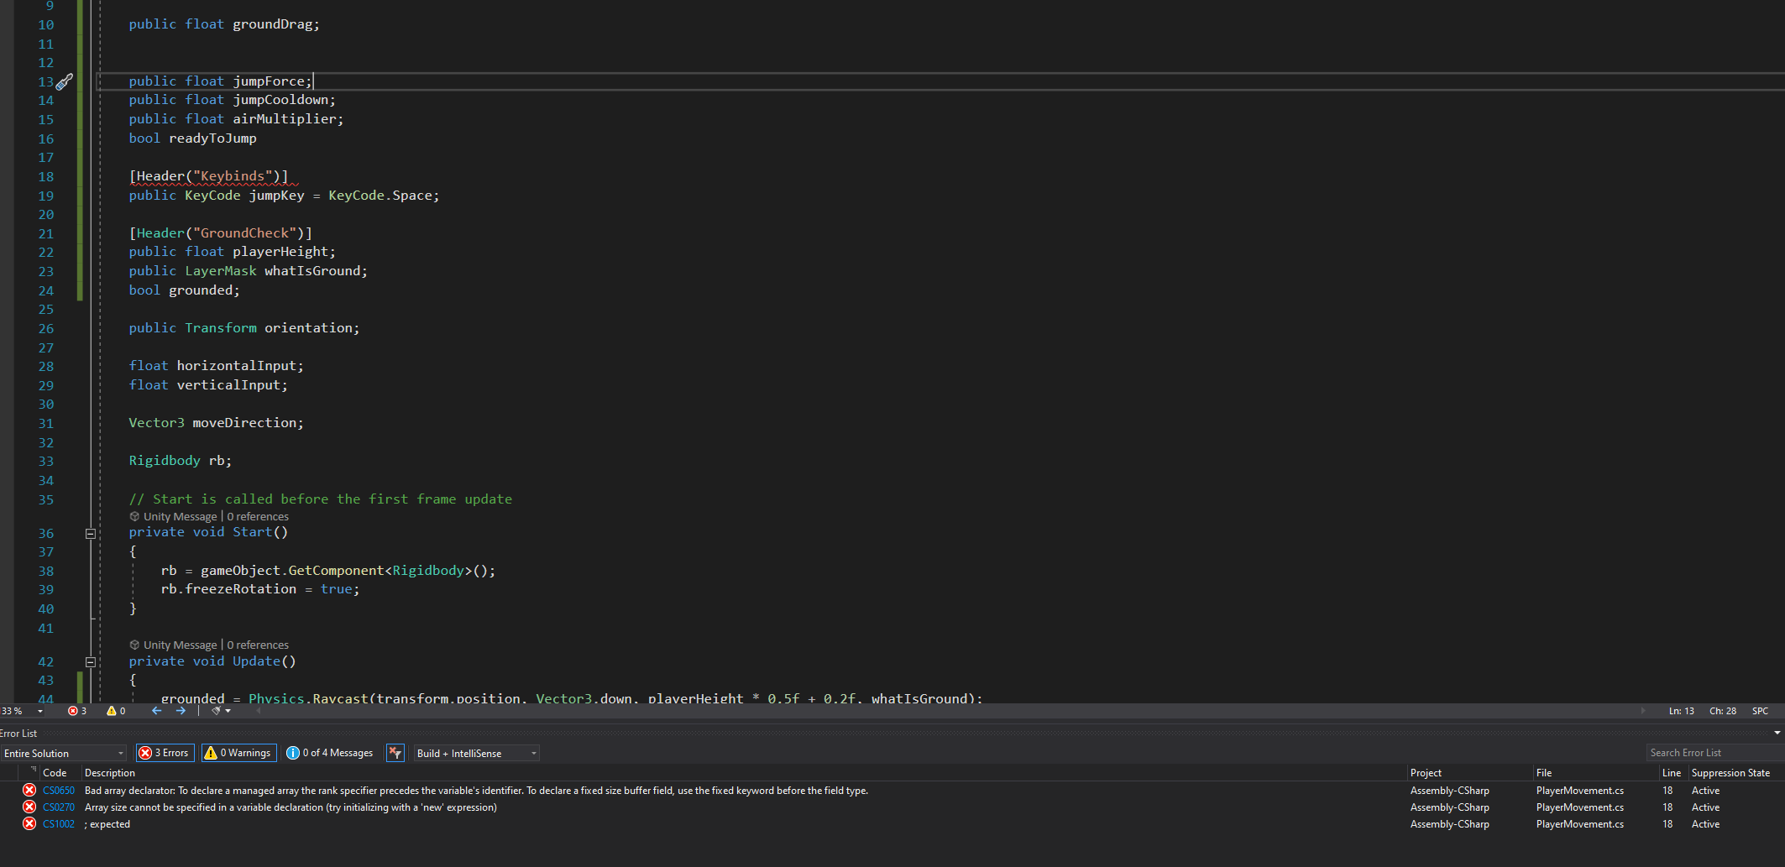Screen dimensions: 1785x867
Task: Collapse the Start() method outline
Action: [x=91, y=533]
